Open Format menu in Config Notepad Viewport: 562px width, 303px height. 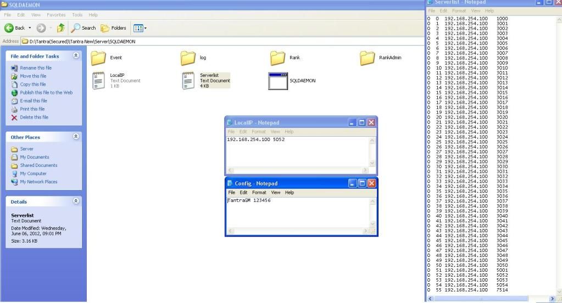coord(259,193)
